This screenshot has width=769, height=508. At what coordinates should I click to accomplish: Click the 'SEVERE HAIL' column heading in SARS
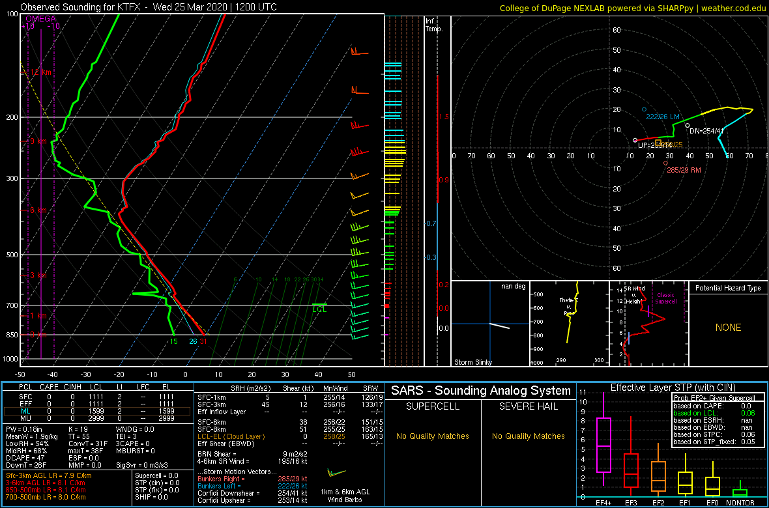pos(529,406)
